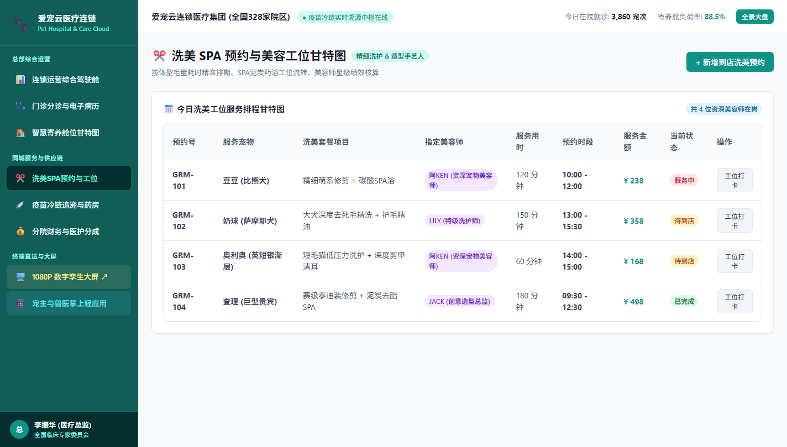The image size is (787, 447).
Task: Click the 精细洗护 & 造型手艺人 tag
Action: click(x=390, y=56)
